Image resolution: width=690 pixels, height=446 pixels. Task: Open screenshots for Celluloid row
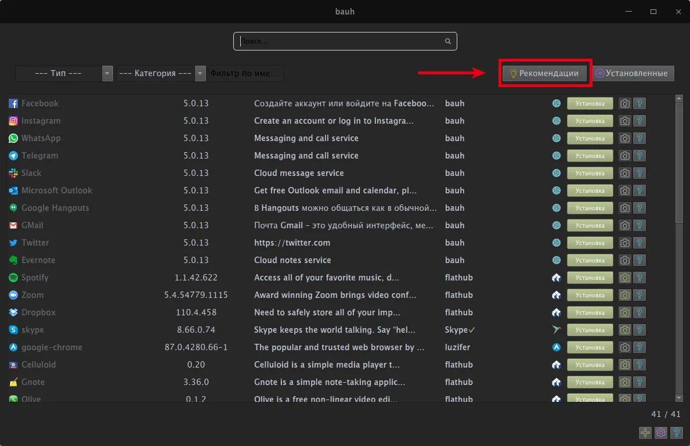pyautogui.click(x=624, y=365)
